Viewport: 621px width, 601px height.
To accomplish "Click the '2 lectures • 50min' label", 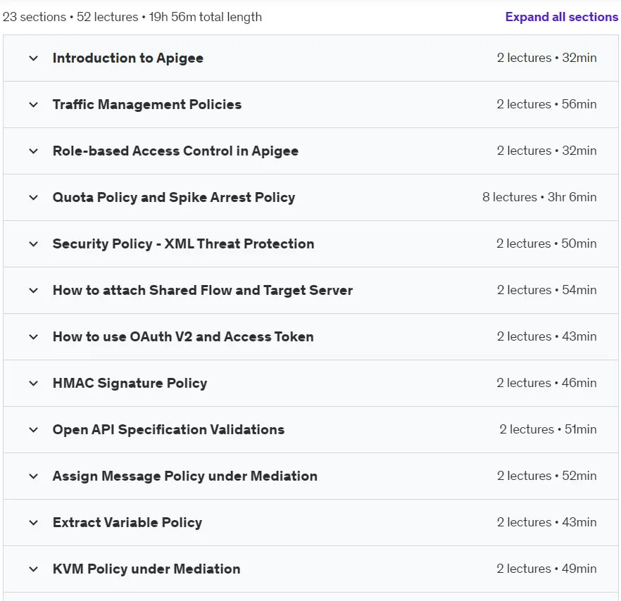I will tap(546, 244).
